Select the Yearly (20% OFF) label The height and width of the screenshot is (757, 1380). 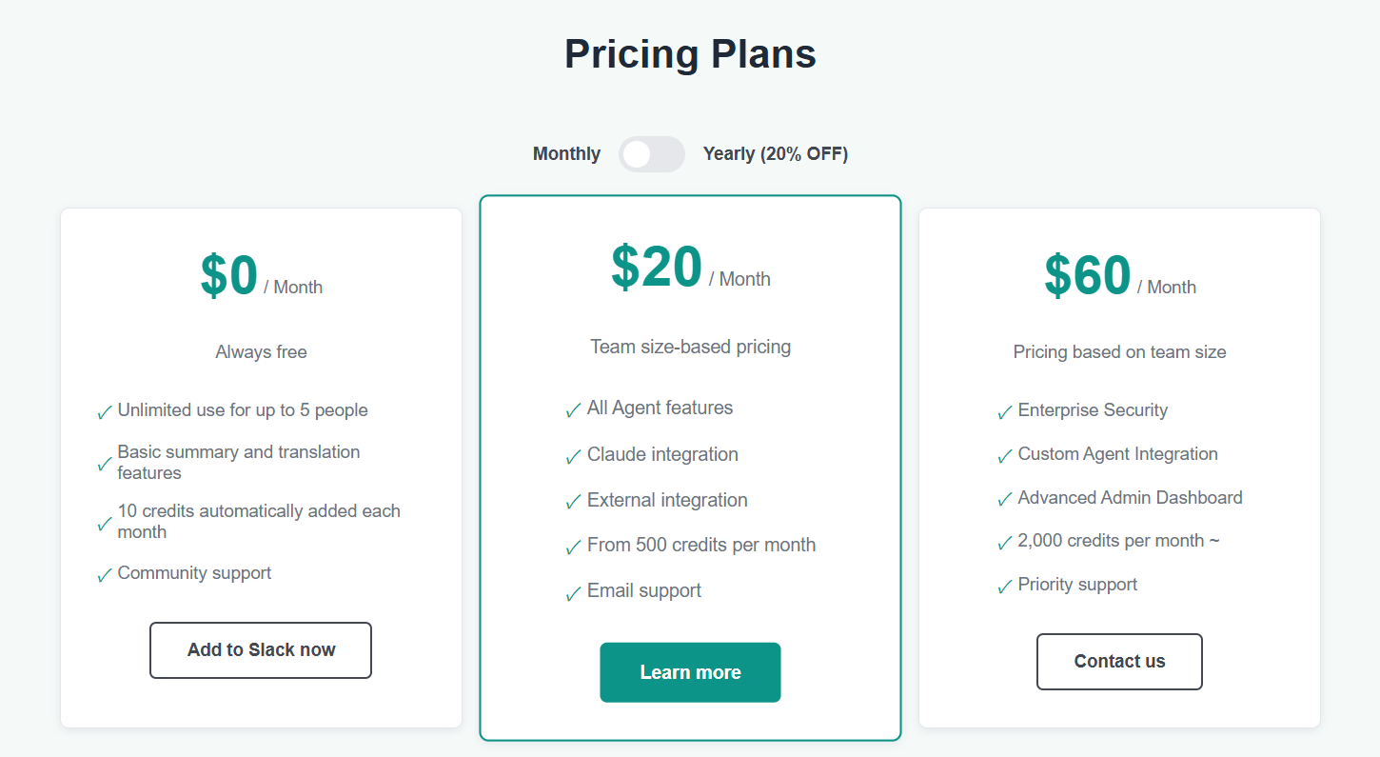[x=775, y=154]
